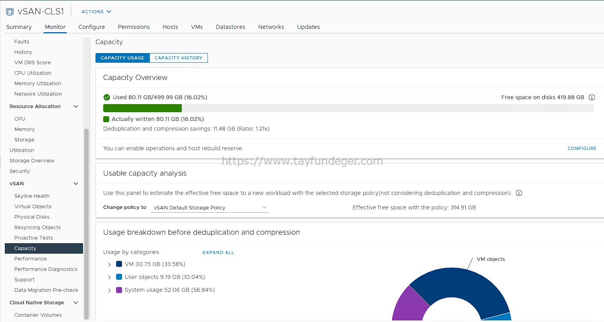Open the Datastores tab
This screenshot has height=322, width=604.
[230, 27]
